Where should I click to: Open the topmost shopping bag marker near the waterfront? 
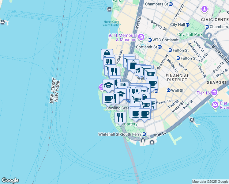point(107,54)
